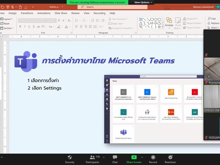Toggle text Shadow formatting
Screen dimensions: 220x165
coord(34,26)
